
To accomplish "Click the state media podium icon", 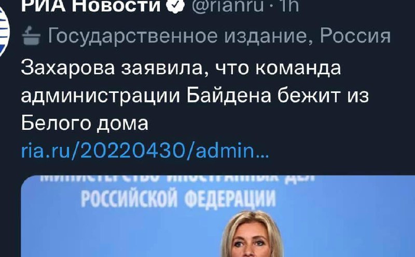I will coord(31,35).
